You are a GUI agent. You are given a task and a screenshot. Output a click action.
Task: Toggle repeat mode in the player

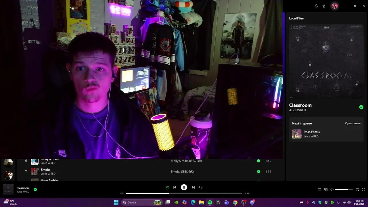(201, 187)
